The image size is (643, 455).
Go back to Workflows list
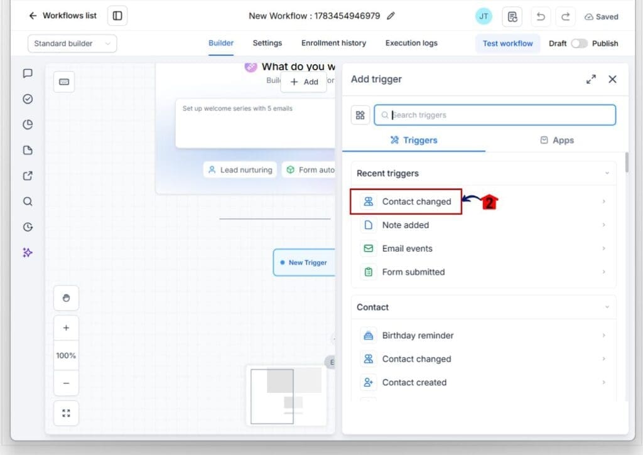click(x=63, y=16)
